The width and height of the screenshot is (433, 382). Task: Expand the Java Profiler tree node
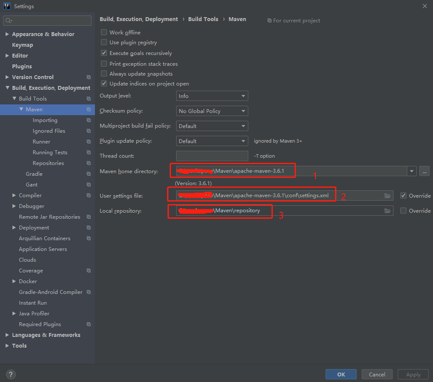coord(14,314)
